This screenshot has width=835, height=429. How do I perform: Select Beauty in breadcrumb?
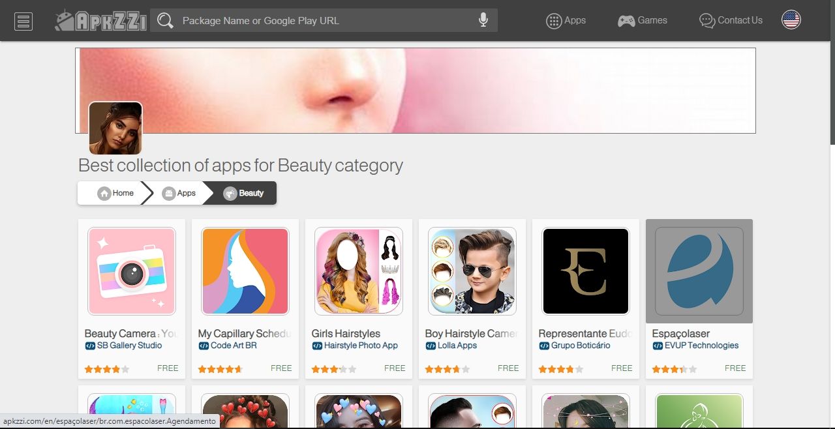click(243, 193)
